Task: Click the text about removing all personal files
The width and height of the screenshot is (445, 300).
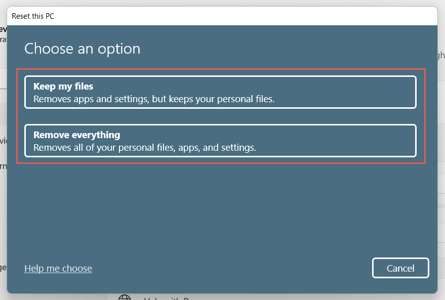Action: pyautogui.click(x=145, y=148)
